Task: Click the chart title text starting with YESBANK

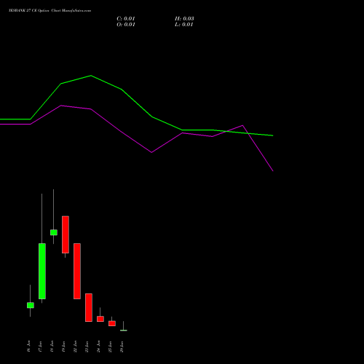Action: (x=50, y=11)
